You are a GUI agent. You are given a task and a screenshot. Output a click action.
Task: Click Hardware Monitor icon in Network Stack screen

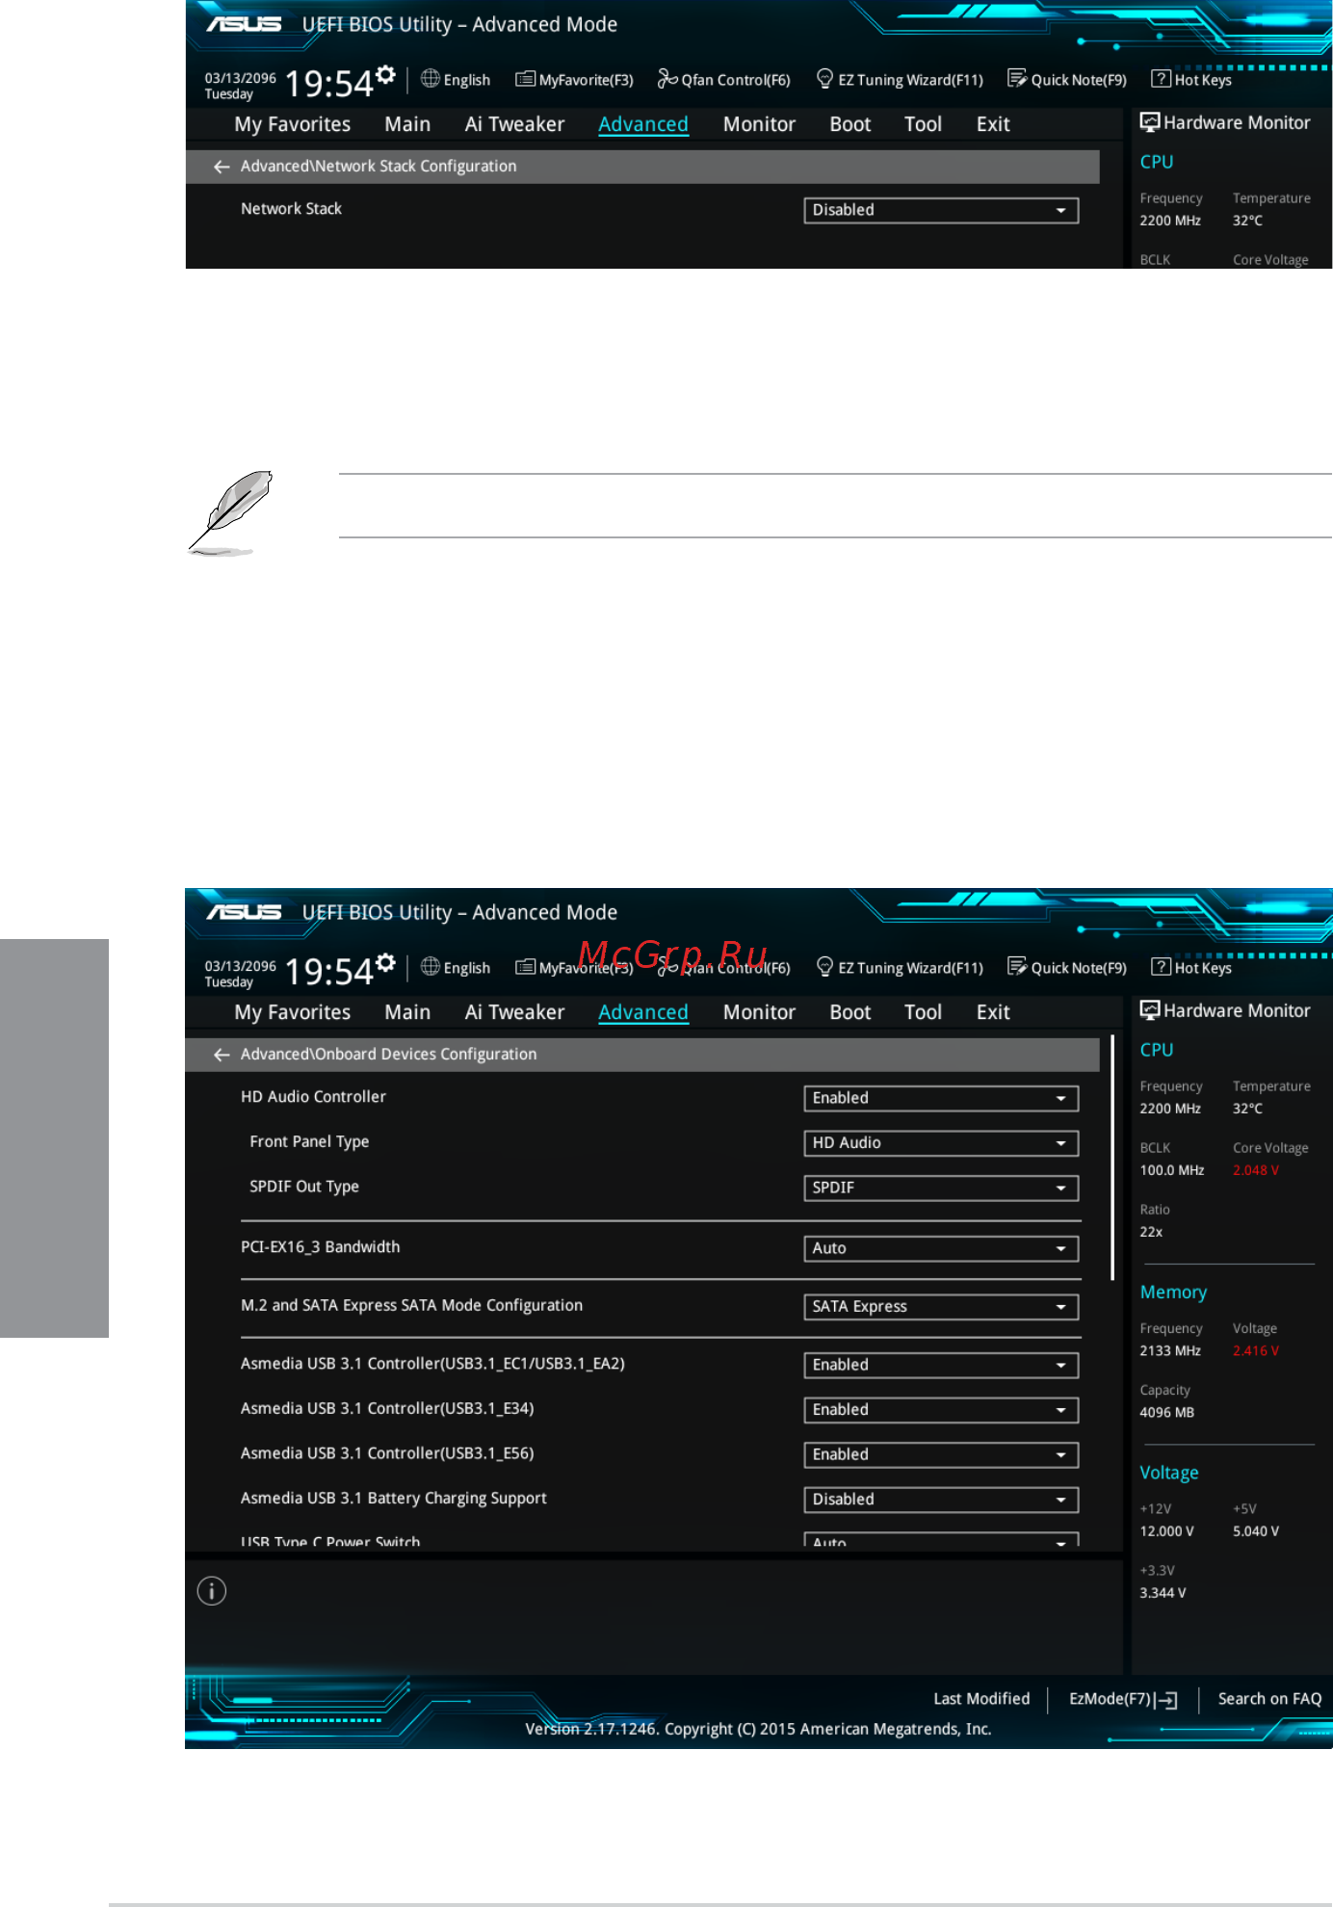click(1150, 122)
